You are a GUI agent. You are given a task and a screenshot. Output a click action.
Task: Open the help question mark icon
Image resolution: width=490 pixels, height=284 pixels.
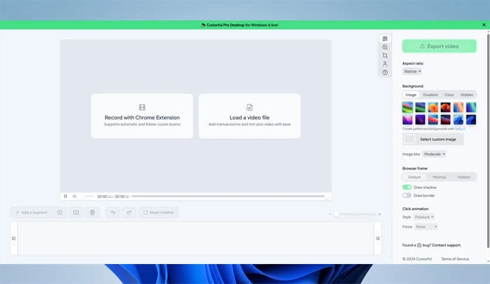coord(385,72)
